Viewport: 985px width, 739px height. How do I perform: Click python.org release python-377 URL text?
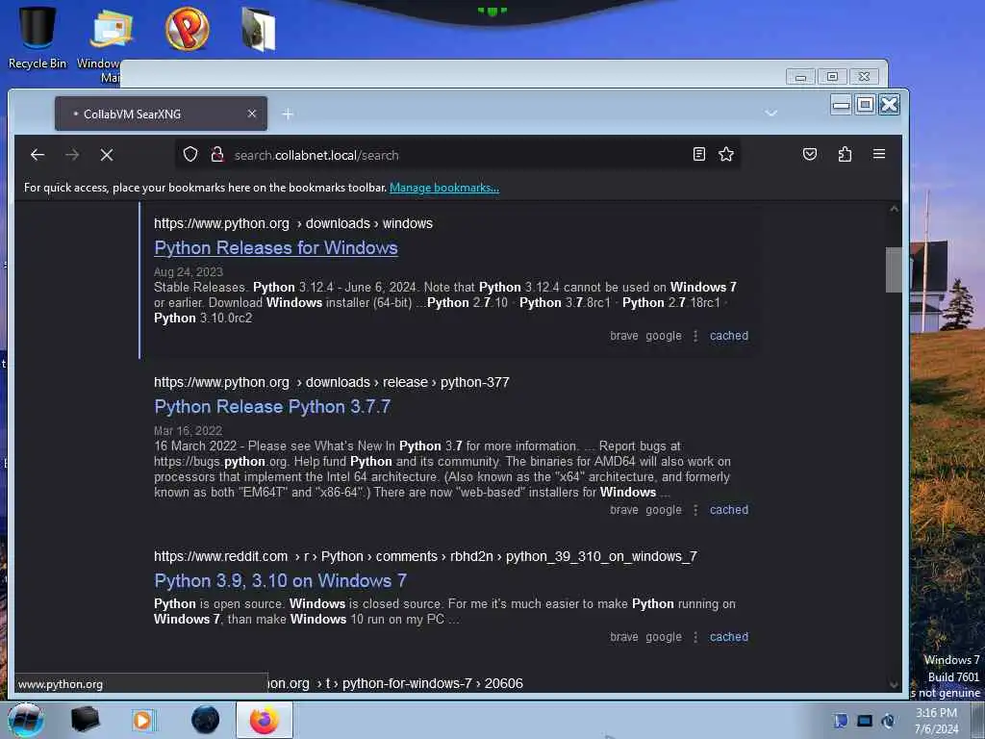[x=332, y=382]
